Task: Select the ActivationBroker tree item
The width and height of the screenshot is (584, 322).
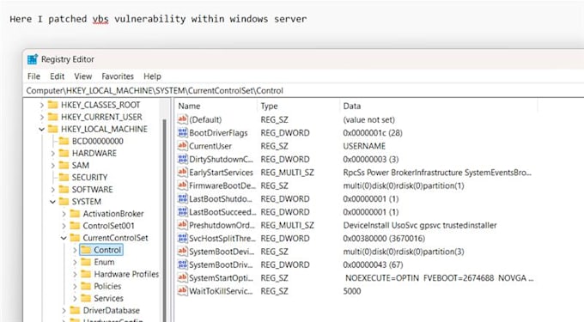Action: pos(113,214)
